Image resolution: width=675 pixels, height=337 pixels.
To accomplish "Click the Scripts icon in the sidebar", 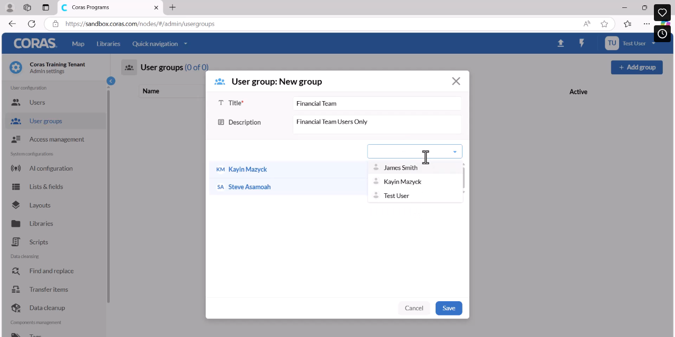I will coord(16,242).
